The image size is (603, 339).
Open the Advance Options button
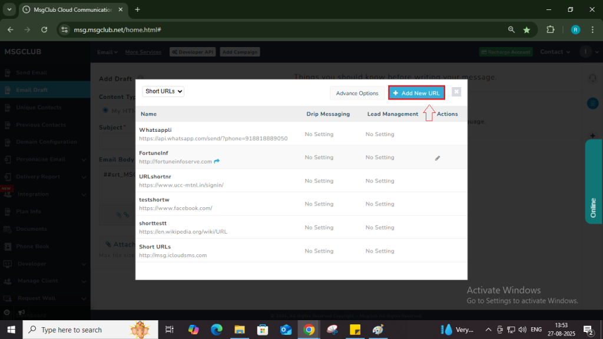tap(357, 93)
